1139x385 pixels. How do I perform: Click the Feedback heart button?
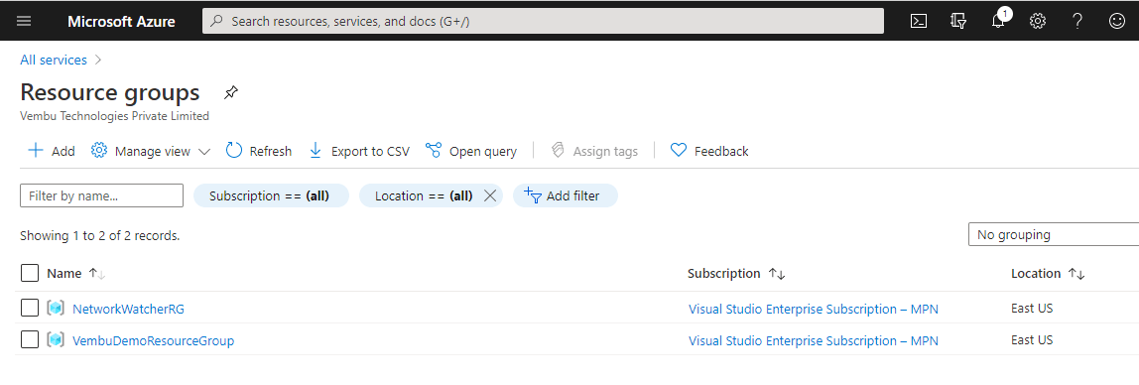(709, 151)
